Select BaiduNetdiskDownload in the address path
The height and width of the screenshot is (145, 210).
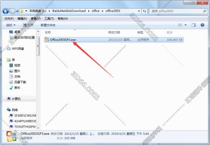pos(69,11)
